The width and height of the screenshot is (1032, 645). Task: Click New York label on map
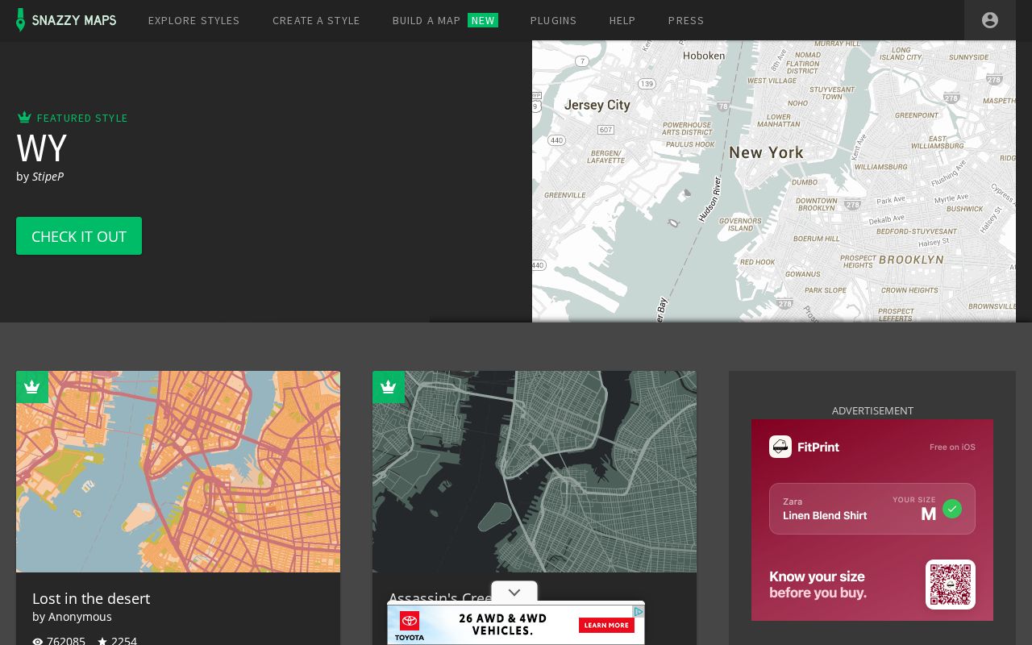766,152
